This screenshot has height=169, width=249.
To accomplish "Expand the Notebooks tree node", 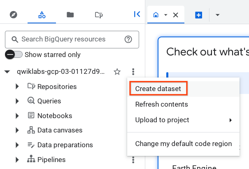I will [x=17, y=116].
